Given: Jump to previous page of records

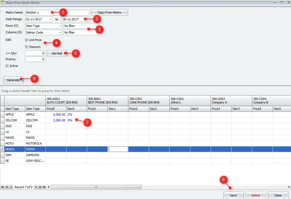Looking at the screenshot, I should coord(7,187).
